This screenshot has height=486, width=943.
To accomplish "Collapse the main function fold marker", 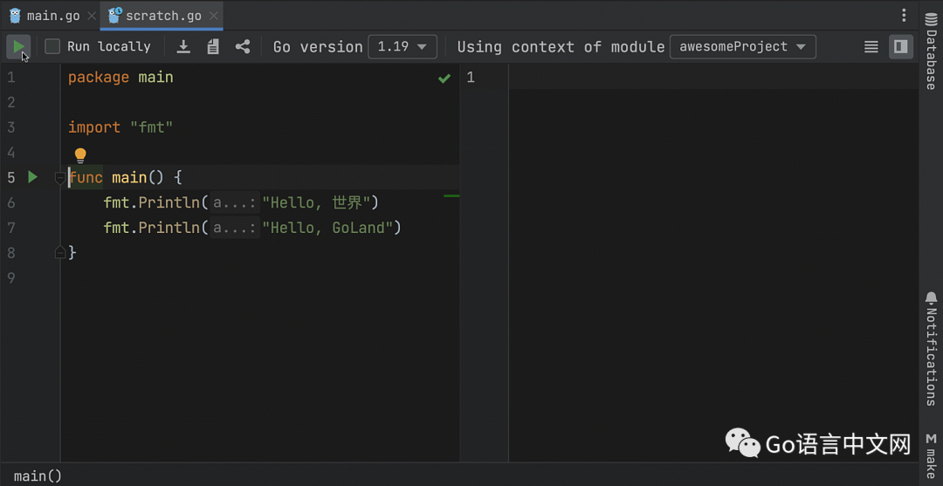I will (x=60, y=178).
